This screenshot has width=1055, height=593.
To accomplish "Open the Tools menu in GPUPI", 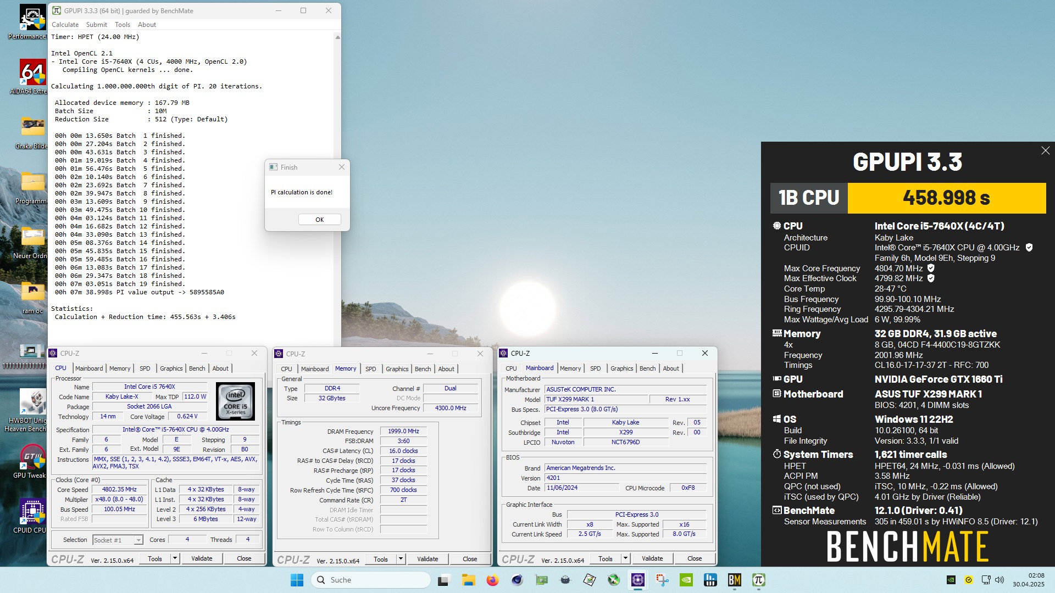I will 122,25.
